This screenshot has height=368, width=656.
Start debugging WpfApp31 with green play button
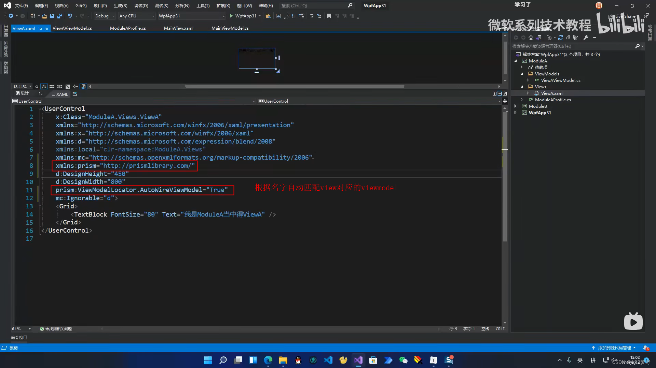231,16
